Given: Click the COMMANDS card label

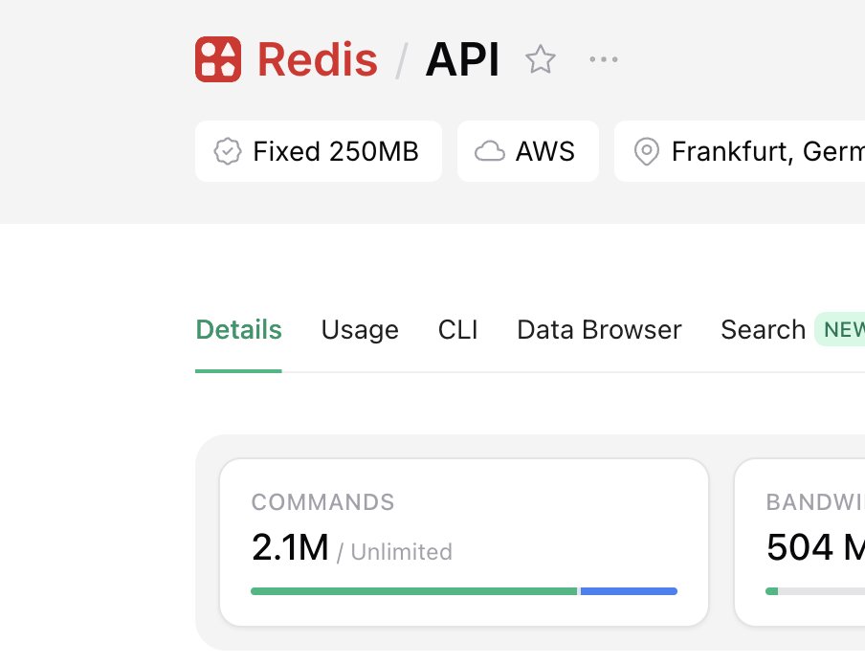Looking at the screenshot, I should pos(322,502).
